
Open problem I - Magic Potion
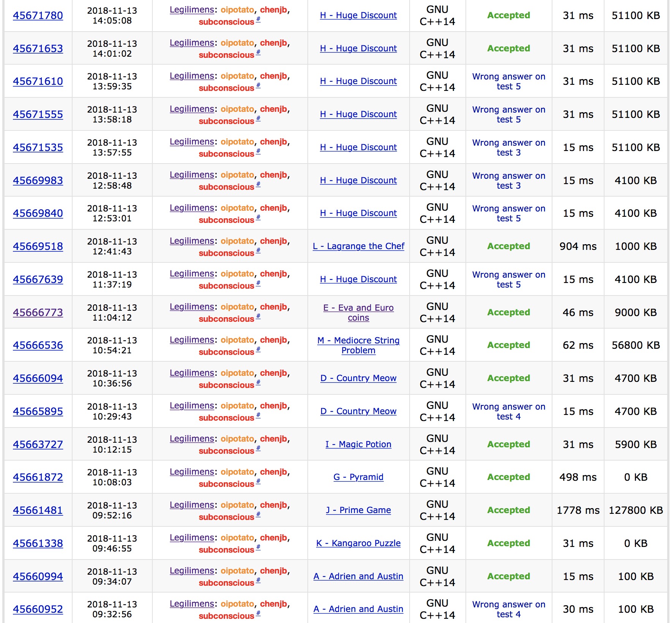click(x=358, y=444)
